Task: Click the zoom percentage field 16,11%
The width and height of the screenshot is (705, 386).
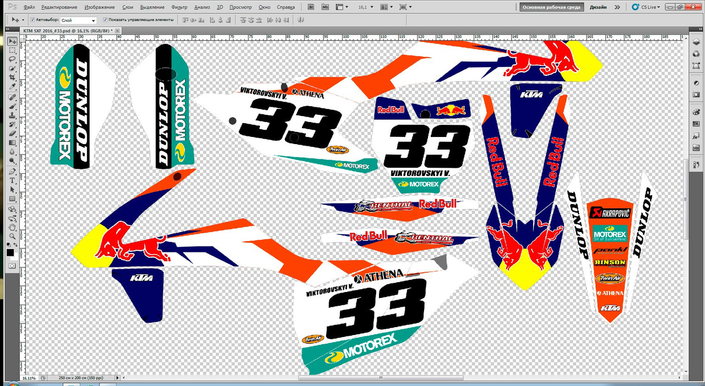Action: click(x=30, y=378)
